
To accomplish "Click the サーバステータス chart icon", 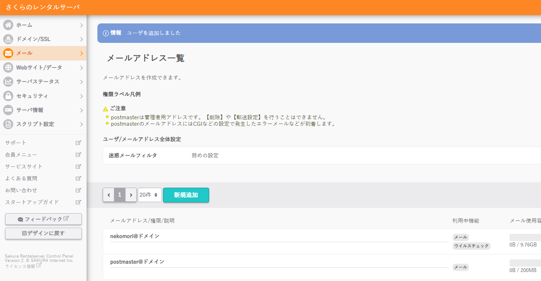I will click(x=8, y=81).
